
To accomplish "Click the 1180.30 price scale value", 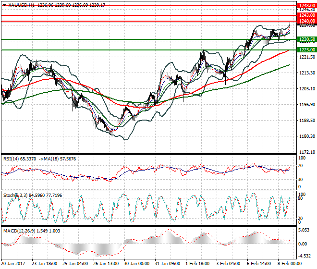I will 307,136.
